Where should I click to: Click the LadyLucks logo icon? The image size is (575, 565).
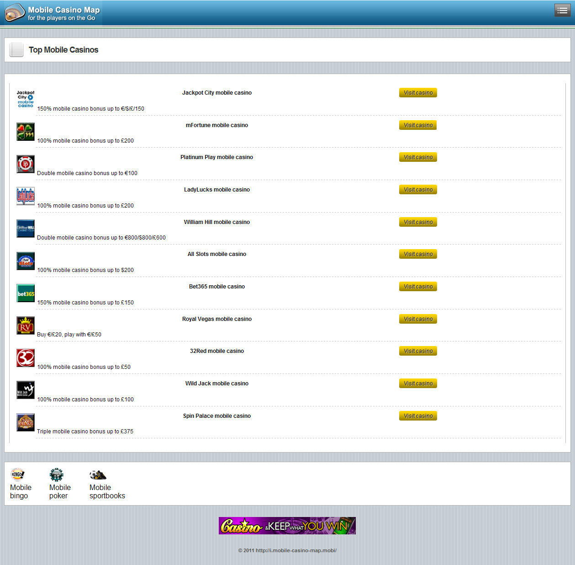(26, 196)
